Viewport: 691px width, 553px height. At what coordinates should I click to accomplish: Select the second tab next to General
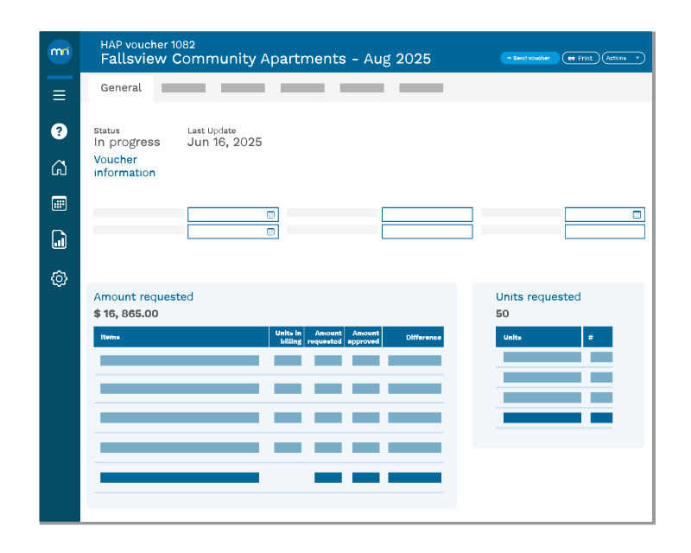point(183,88)
